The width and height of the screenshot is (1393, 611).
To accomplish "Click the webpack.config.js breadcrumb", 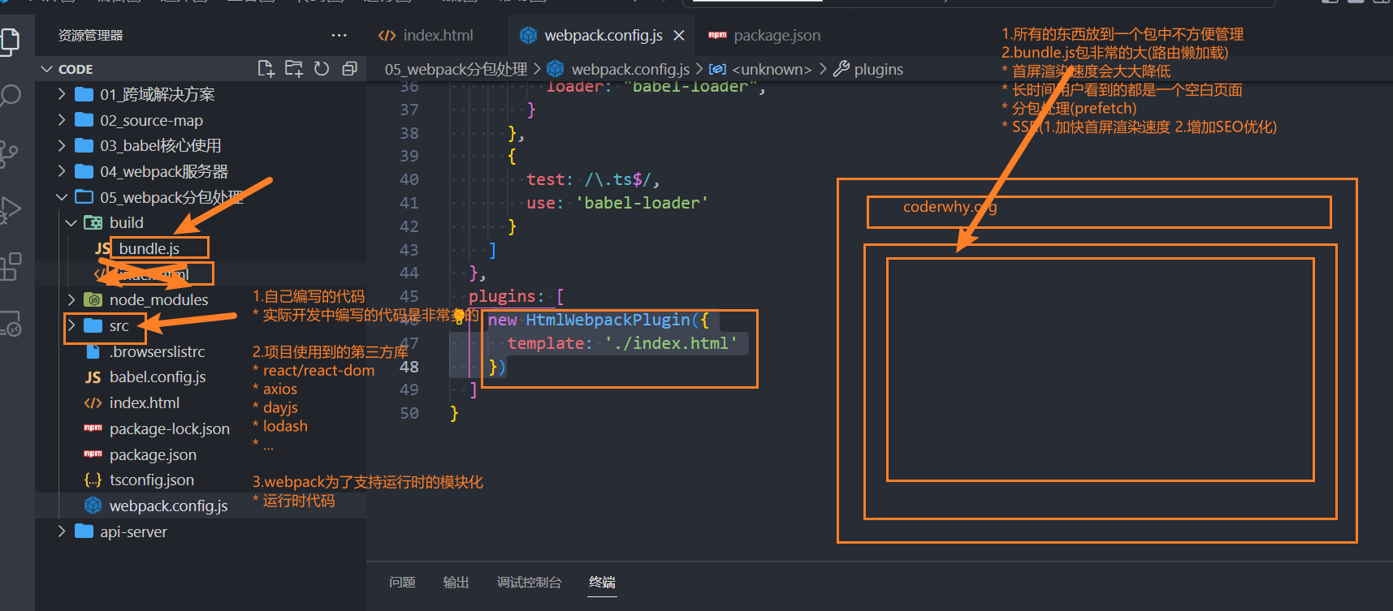I will (x=630, y=69).
